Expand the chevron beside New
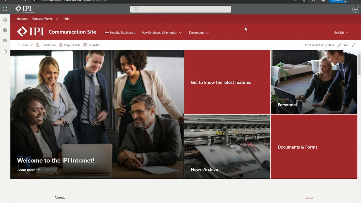361x203 pixels. pyautogui.click(x=31, y=45)
